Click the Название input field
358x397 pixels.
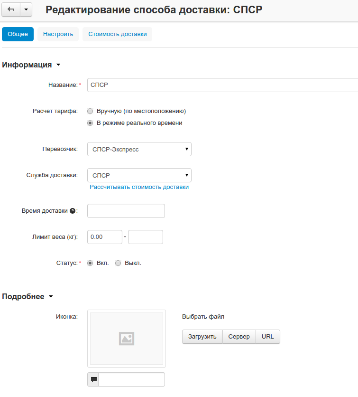222,85
